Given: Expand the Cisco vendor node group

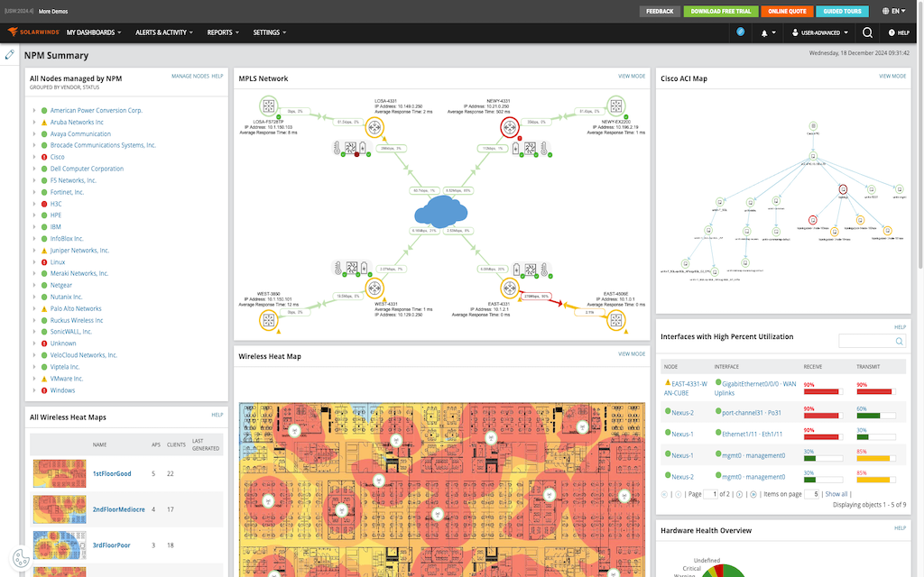Looking at the screenshot, I should point(34,157).
